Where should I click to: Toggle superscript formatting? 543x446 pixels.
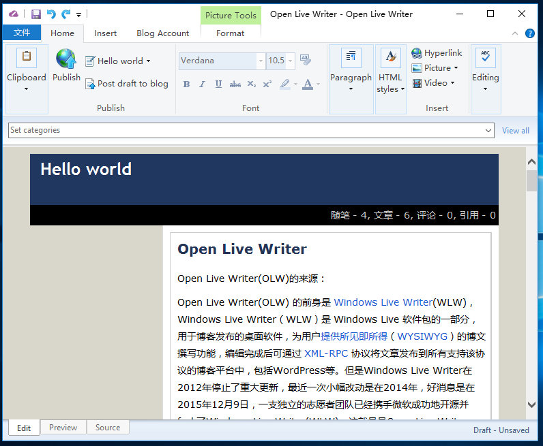point(267,84)
